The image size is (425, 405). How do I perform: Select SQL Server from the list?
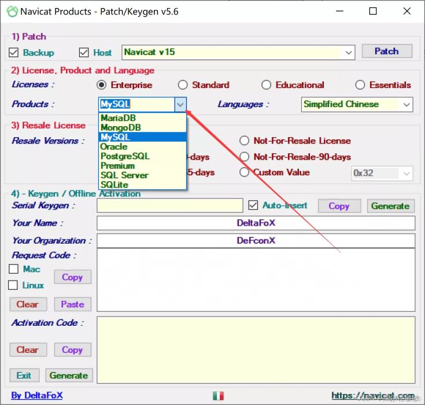tap(124, 175)
